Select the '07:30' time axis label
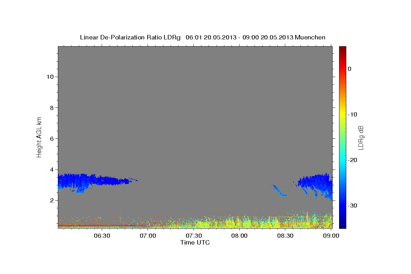Screen dimensions: 411x274 pyautogui.click(x=194, y=236)
